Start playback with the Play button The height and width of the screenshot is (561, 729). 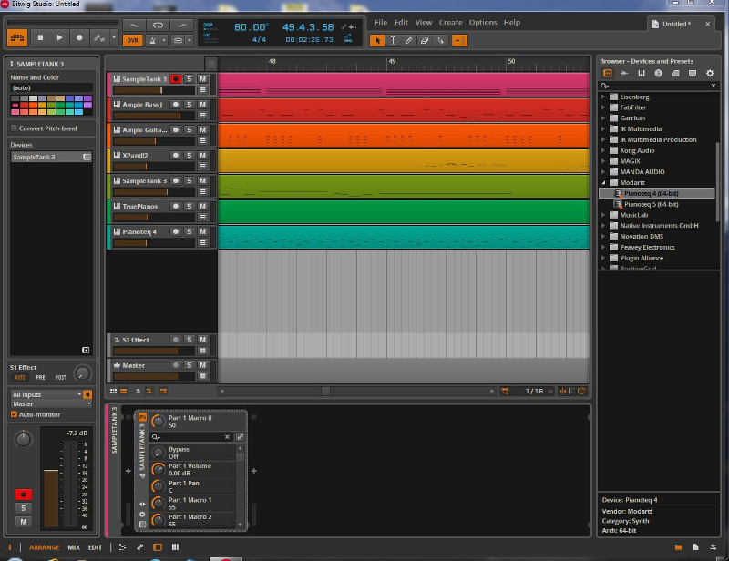pos(59,37)
